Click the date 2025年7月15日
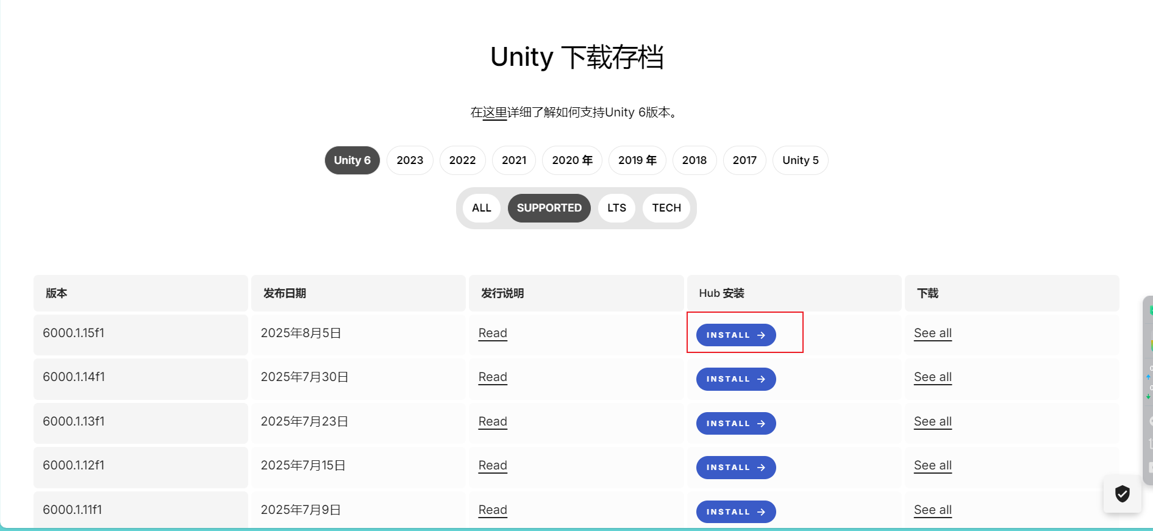The height and width of the screenshot is (531, 1153). point(303,466)
